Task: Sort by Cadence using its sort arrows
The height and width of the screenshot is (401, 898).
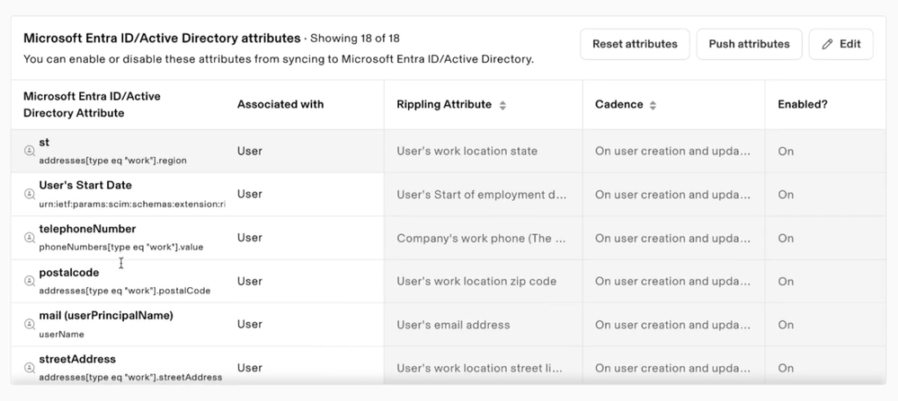Action: click(653, 105)
